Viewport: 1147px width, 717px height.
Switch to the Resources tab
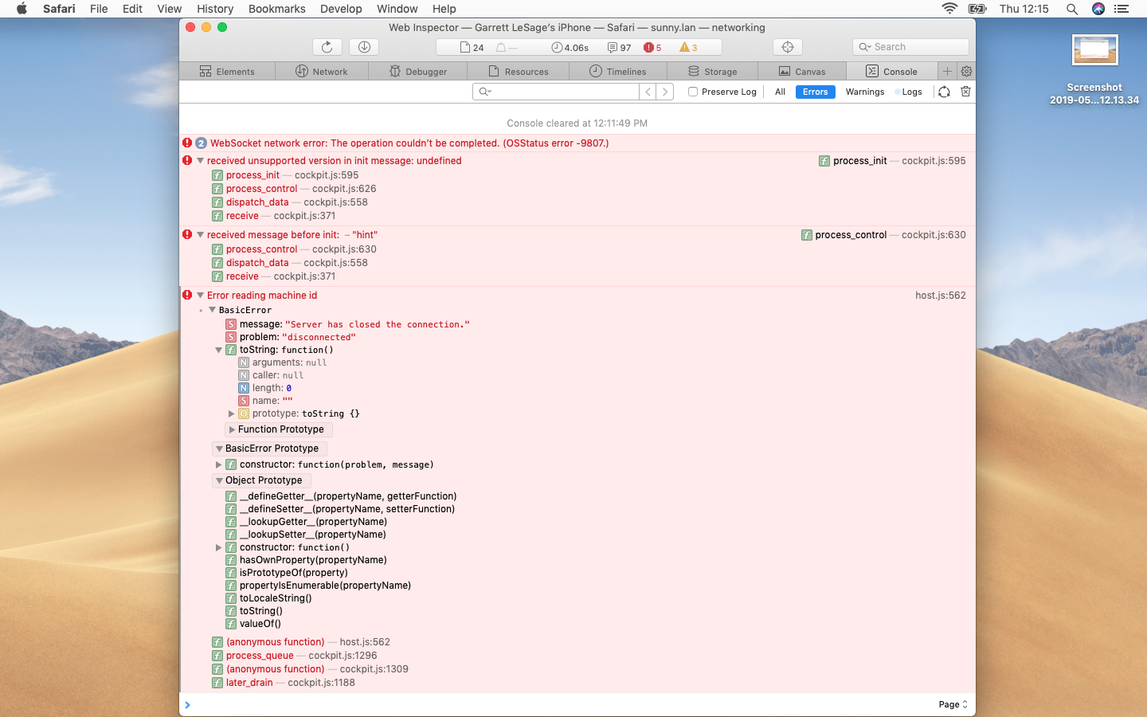[519, 71]
